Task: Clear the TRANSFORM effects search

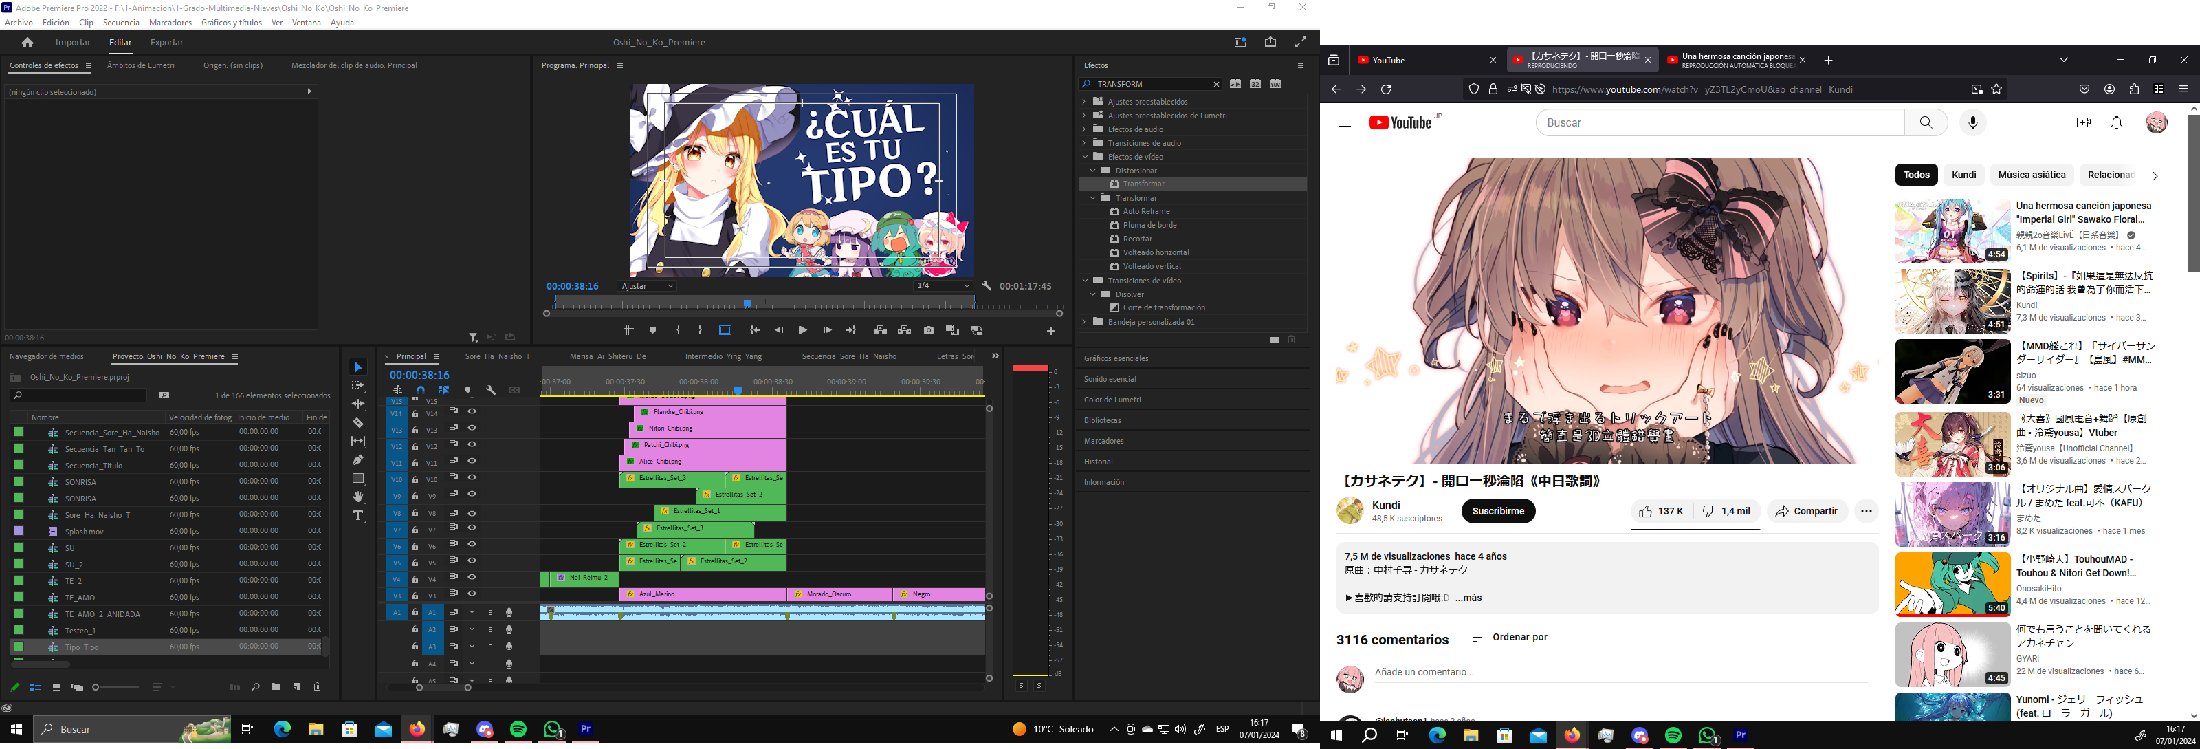Action: pos(1216,84)
